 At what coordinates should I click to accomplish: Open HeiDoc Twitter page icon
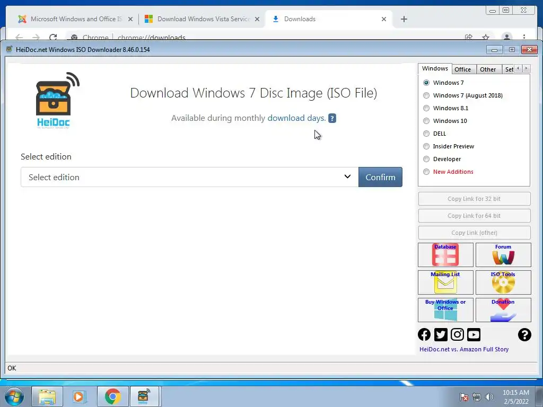click(x=441, y=335)
